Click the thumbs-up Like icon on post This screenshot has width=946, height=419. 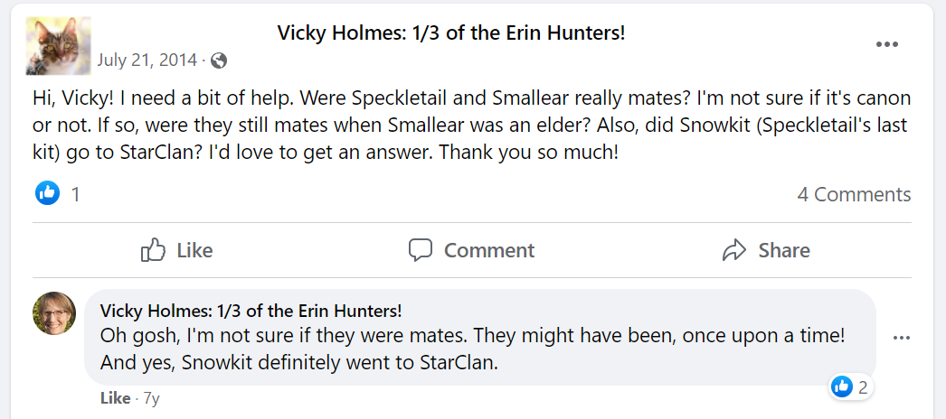click(x=154, y=250)
